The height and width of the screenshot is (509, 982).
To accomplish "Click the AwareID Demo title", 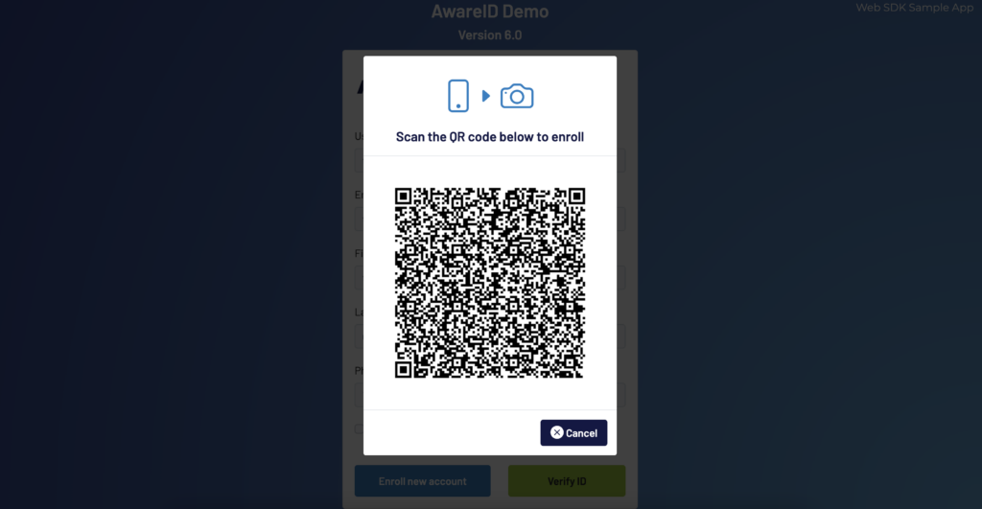I will [x=490, y=12].
